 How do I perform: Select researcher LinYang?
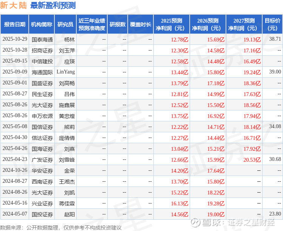click(66, 72)
